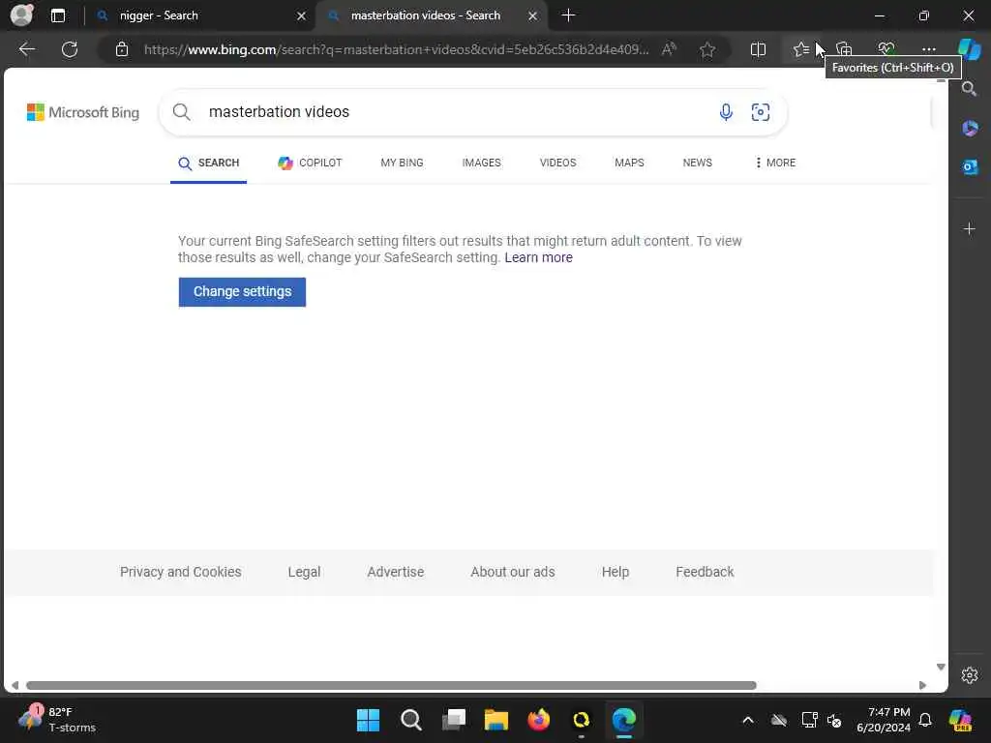Switch to the IMAGES tab
This screenshot has width=991, height=743.
click(x=482, y=163)
